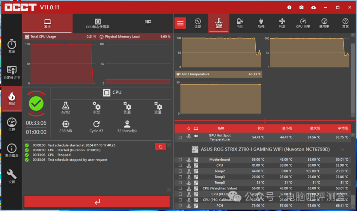Select the 使用率 usage tab
Image resolution: width=357 pixels, height=211 pixels.
pos(324,23)
